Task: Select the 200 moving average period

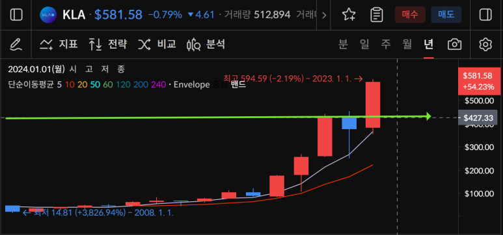Action: coord(141,84)
